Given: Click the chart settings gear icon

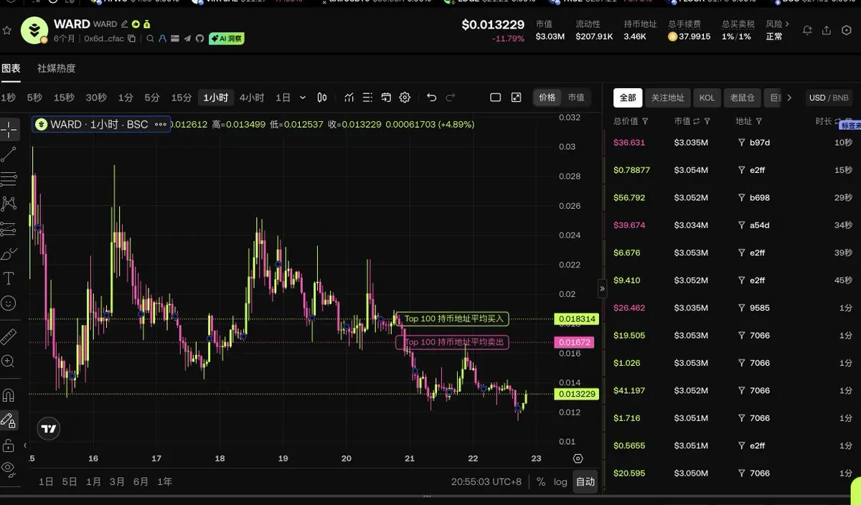Looking at the screenshot, I should click(405, 98).
